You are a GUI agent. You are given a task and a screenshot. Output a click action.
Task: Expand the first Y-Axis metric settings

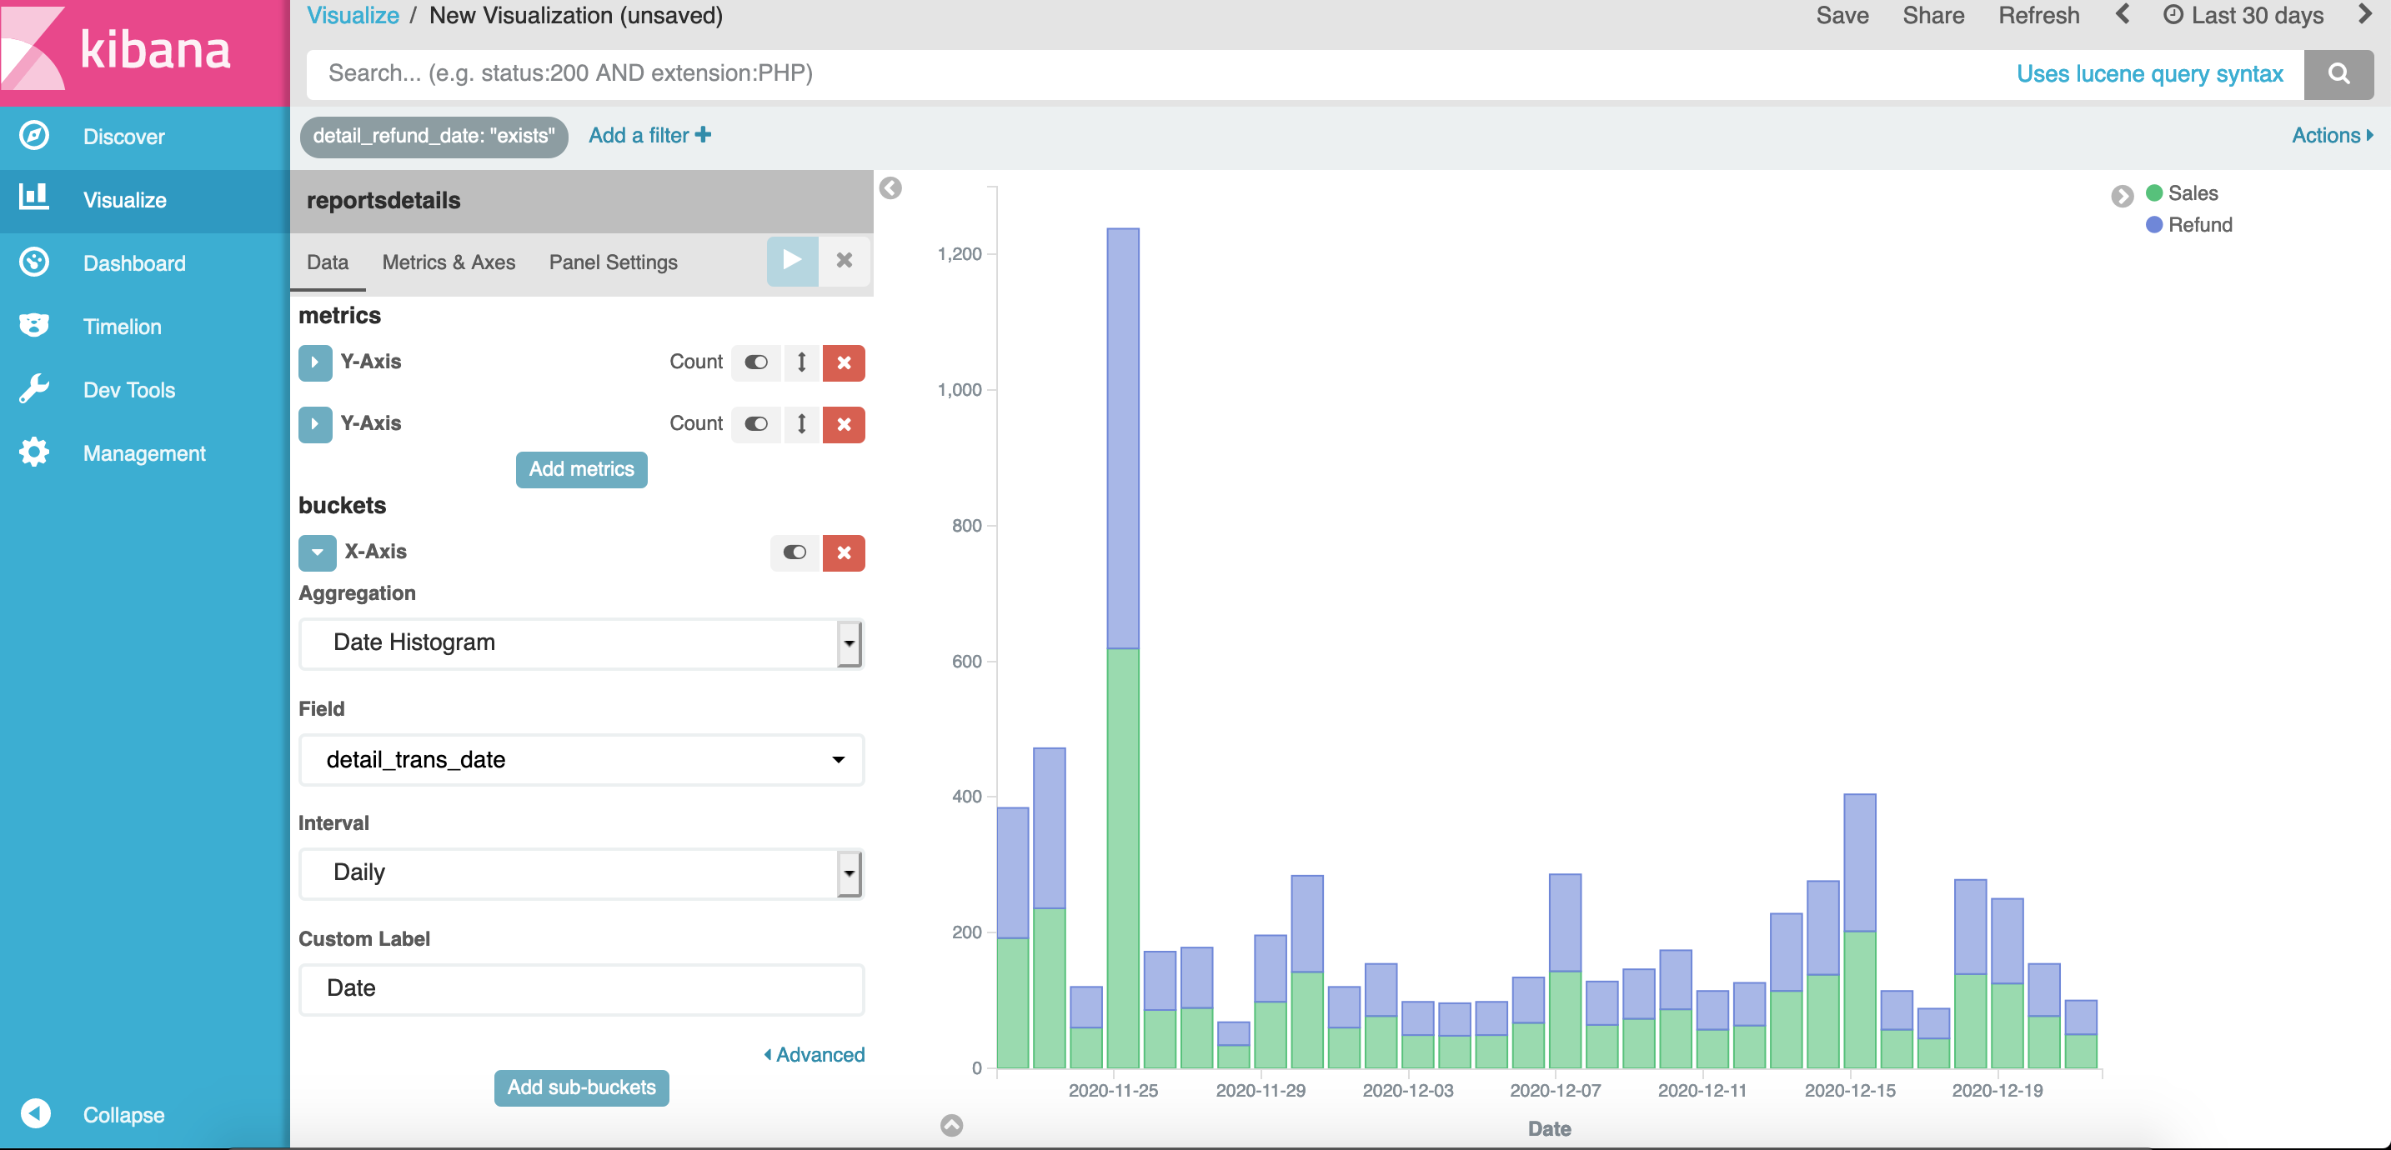point(314,362)
